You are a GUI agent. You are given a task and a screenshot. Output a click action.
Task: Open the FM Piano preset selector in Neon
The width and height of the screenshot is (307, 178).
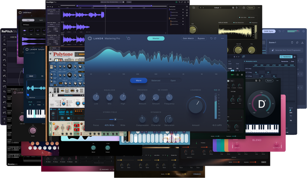pyautogui.click(x=33, y=25)
